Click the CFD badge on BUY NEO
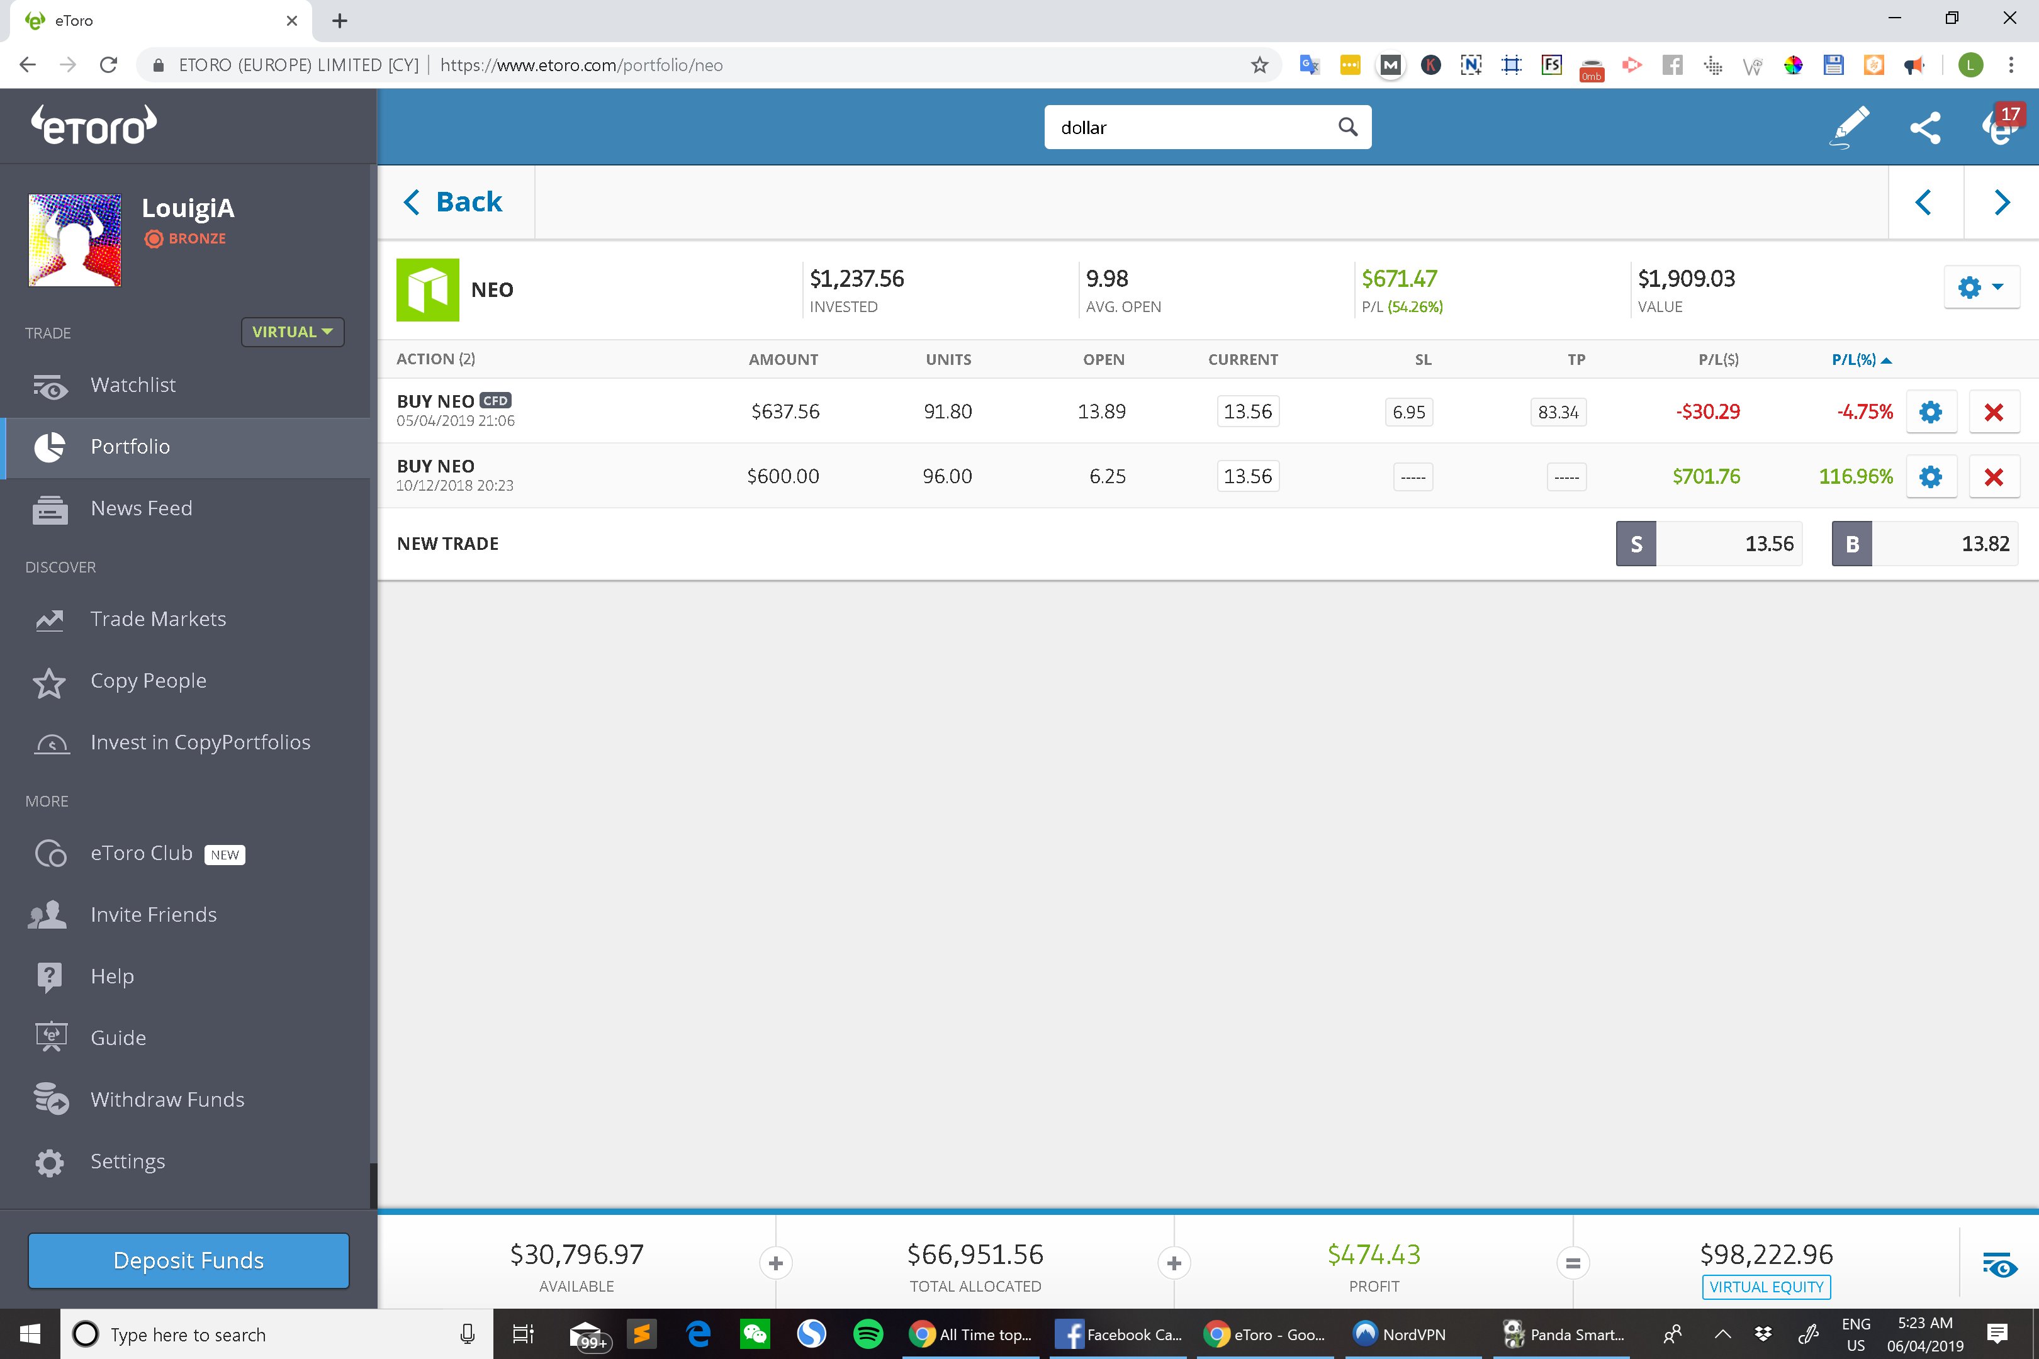Screen dimensions: 2039x1359 (495, 400)
